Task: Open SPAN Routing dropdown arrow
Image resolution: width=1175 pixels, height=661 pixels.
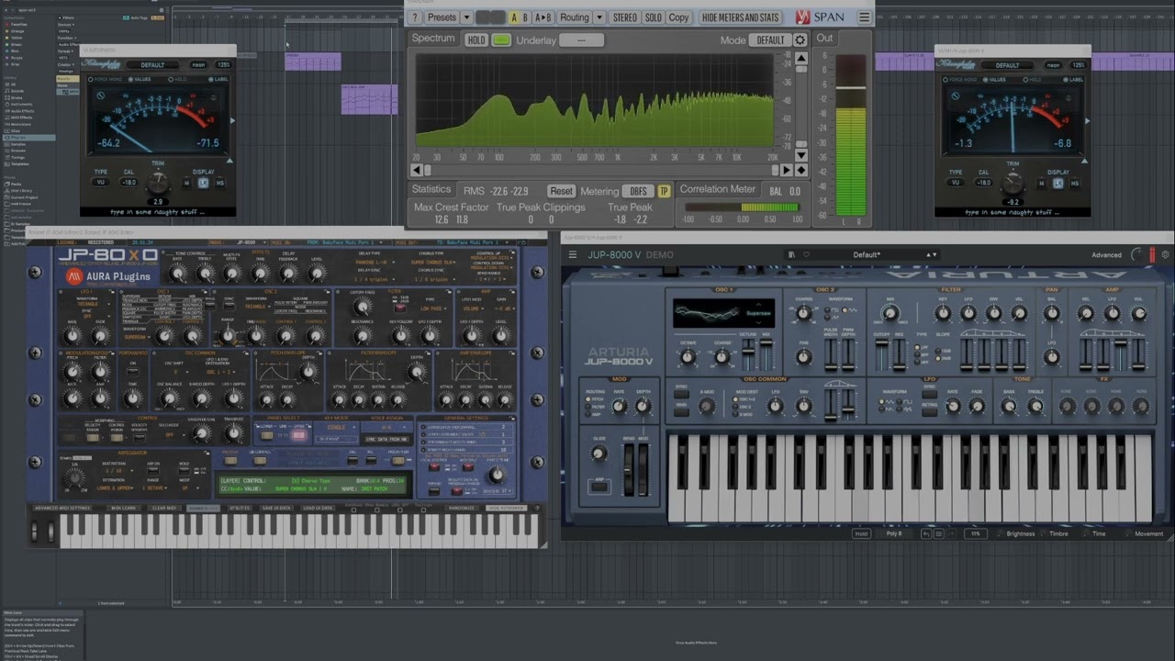Action: coord(599,17)
